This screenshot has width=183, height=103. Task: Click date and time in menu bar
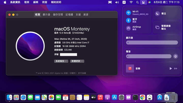pyautogui.click(x=166, y=2)
